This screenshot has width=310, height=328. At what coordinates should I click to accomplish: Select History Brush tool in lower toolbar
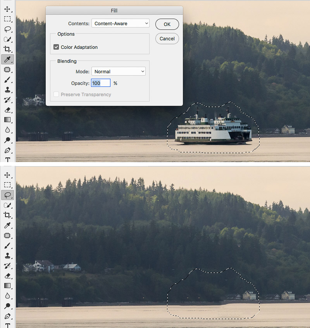click(x=7, y=266)
